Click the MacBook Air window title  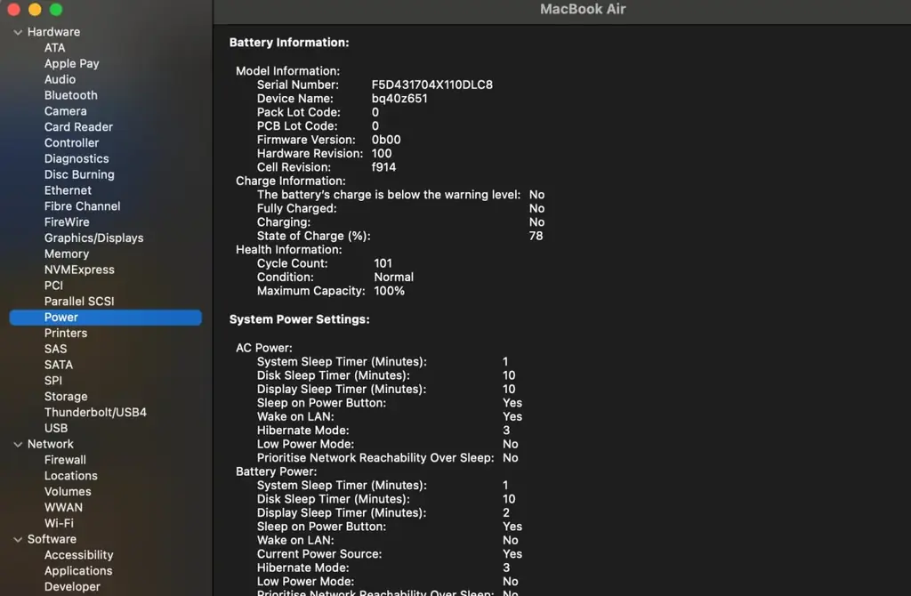pos(582,9)
